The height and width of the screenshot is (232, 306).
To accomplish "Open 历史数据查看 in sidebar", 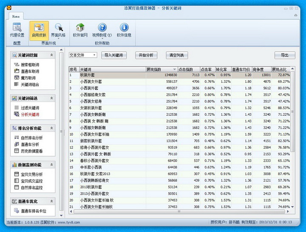I will pos(28,151).
